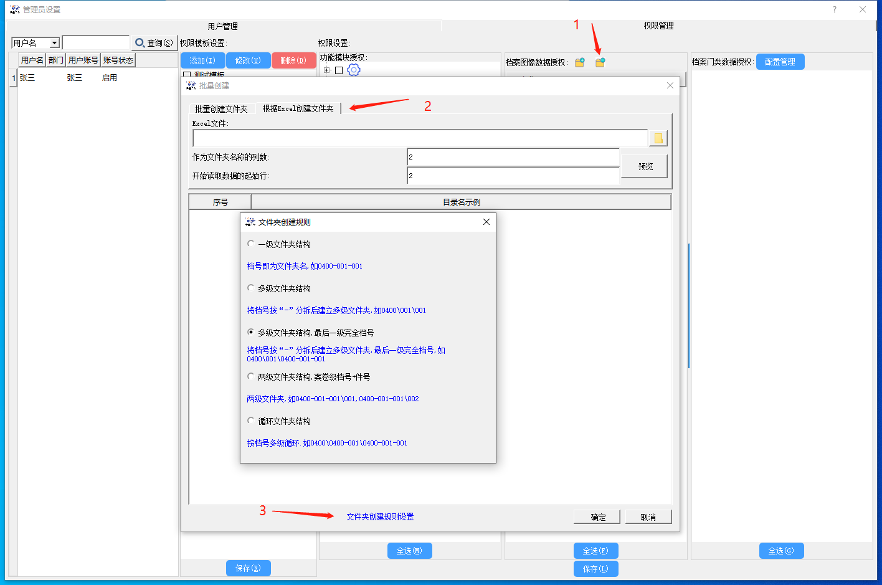Screen dimensions: 882x585
Task: Click the first folder-add icon beside 档案图像数据授权
Action: (580, 62)
